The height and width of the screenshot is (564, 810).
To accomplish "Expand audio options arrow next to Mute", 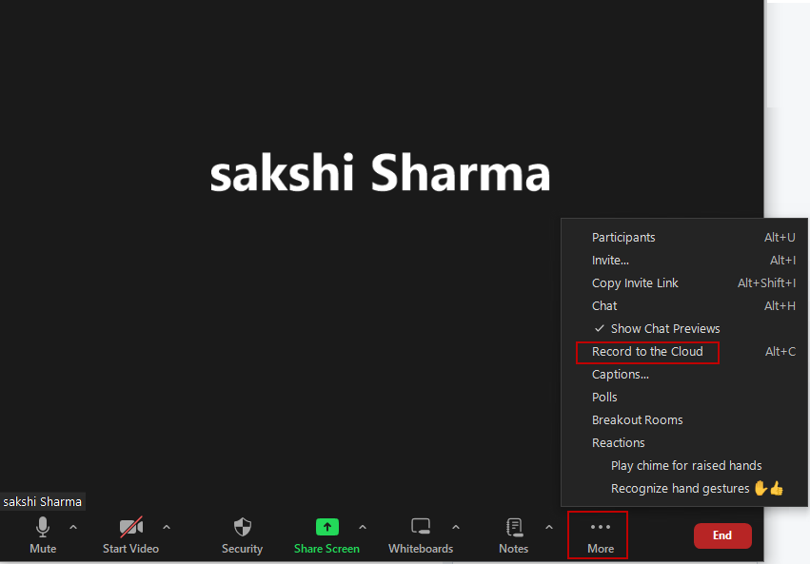I will pyautogui.click(x=73, y=527).
